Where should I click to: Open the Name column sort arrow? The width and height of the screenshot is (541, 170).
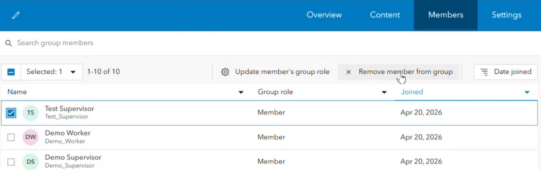pyautogui.click(x=241, y=92)
